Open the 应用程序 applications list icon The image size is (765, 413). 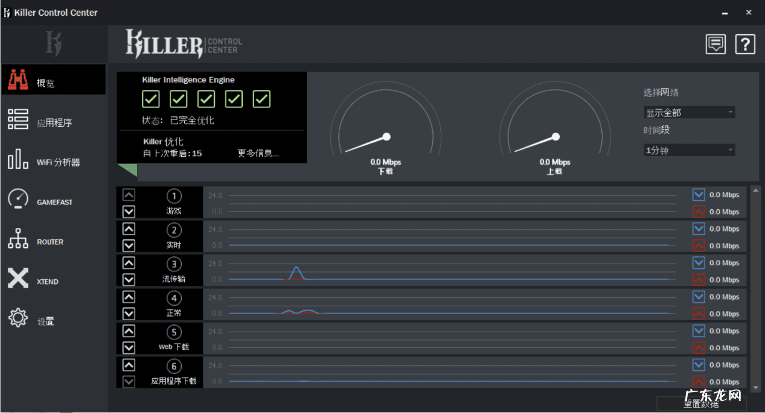point(18,120)
